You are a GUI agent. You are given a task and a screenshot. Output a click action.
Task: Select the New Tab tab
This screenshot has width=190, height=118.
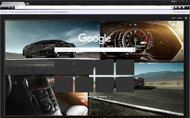click(x=13, y=4)
